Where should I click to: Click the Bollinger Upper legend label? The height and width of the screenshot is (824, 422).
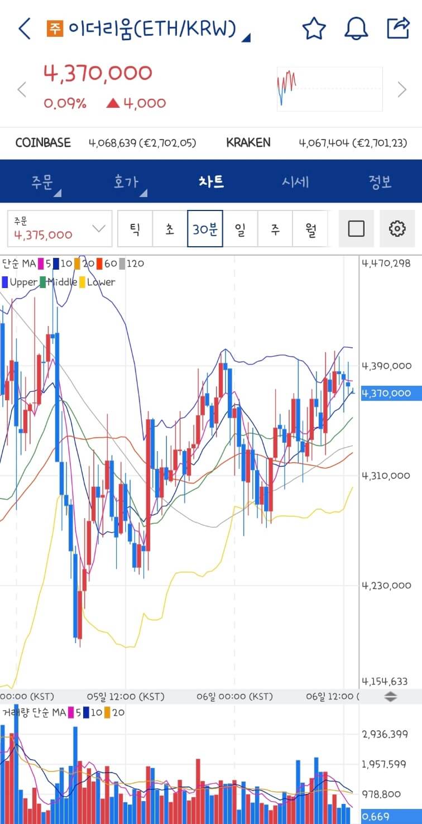[x=23, y=282]
